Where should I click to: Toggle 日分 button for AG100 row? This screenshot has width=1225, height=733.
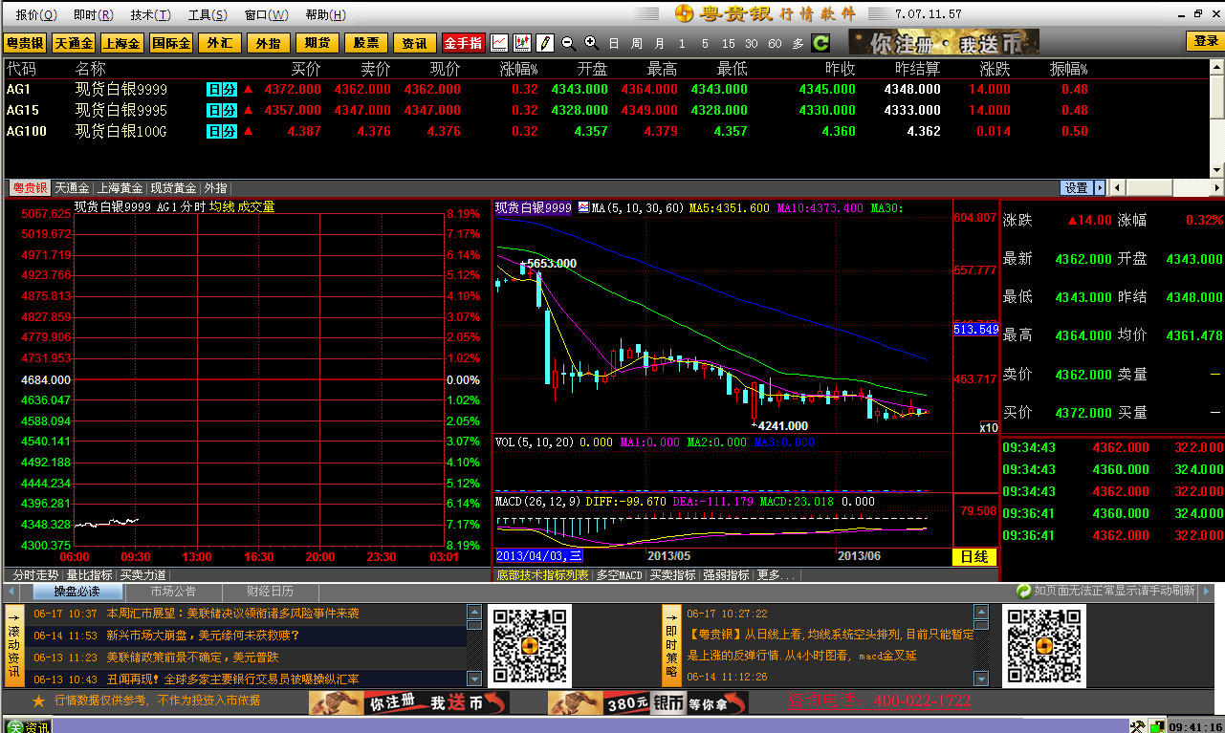(x=222, y=131)
